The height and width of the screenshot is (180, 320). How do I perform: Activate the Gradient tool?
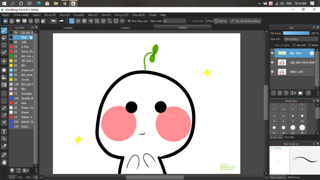(4, 85)
